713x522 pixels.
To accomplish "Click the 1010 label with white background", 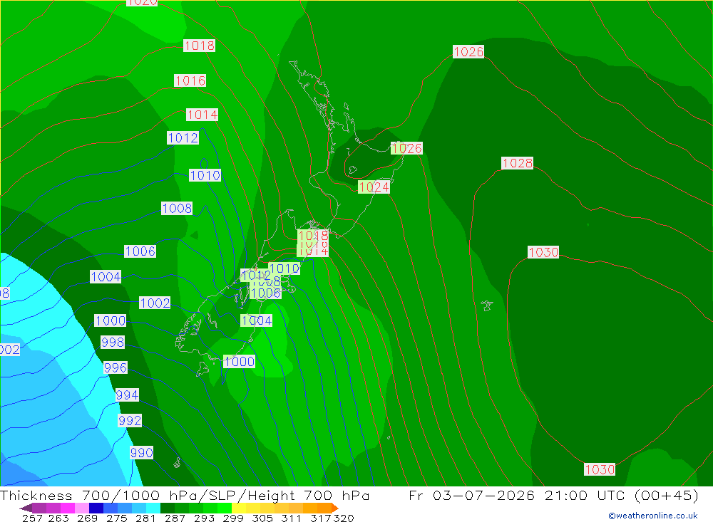I will coord(205,175).
